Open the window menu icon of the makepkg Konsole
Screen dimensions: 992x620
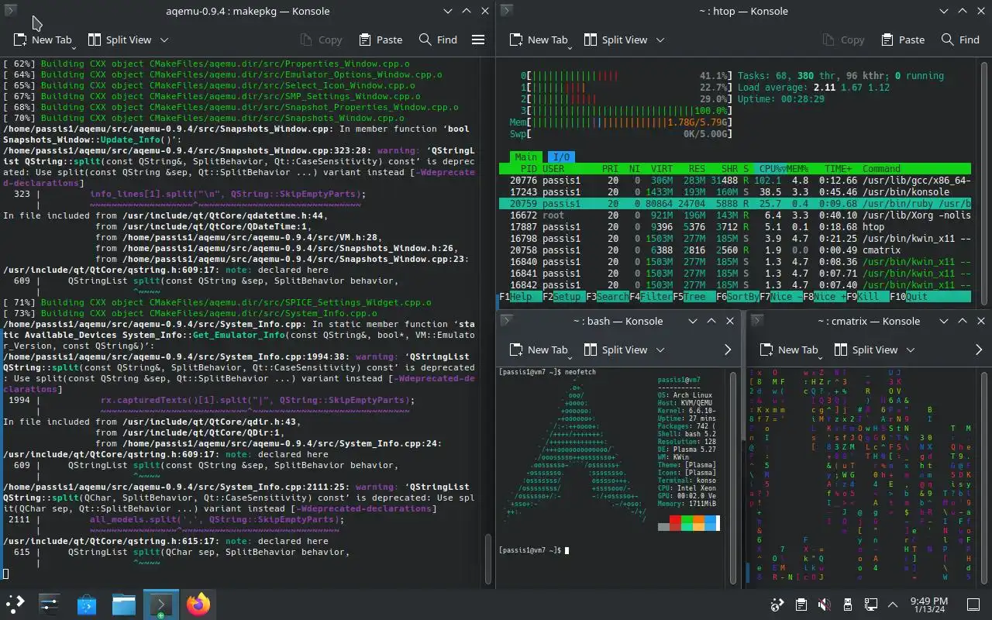(11, 11)
